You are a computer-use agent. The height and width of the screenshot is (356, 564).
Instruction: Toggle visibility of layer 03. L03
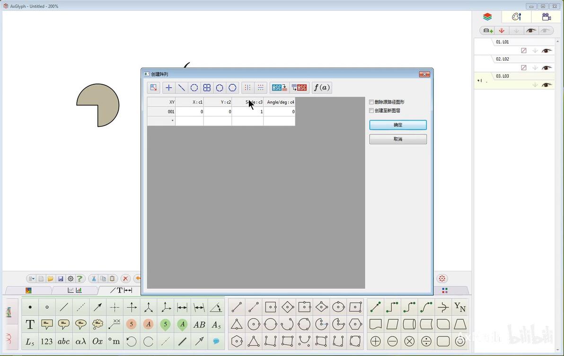[x=546, y=85]
